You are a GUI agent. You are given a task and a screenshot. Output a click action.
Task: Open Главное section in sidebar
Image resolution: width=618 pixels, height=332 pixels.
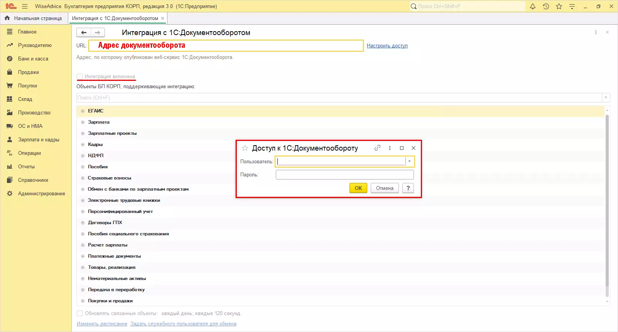pos(27,32)
